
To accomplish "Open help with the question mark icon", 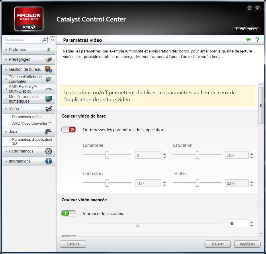I will coord(257,40).
